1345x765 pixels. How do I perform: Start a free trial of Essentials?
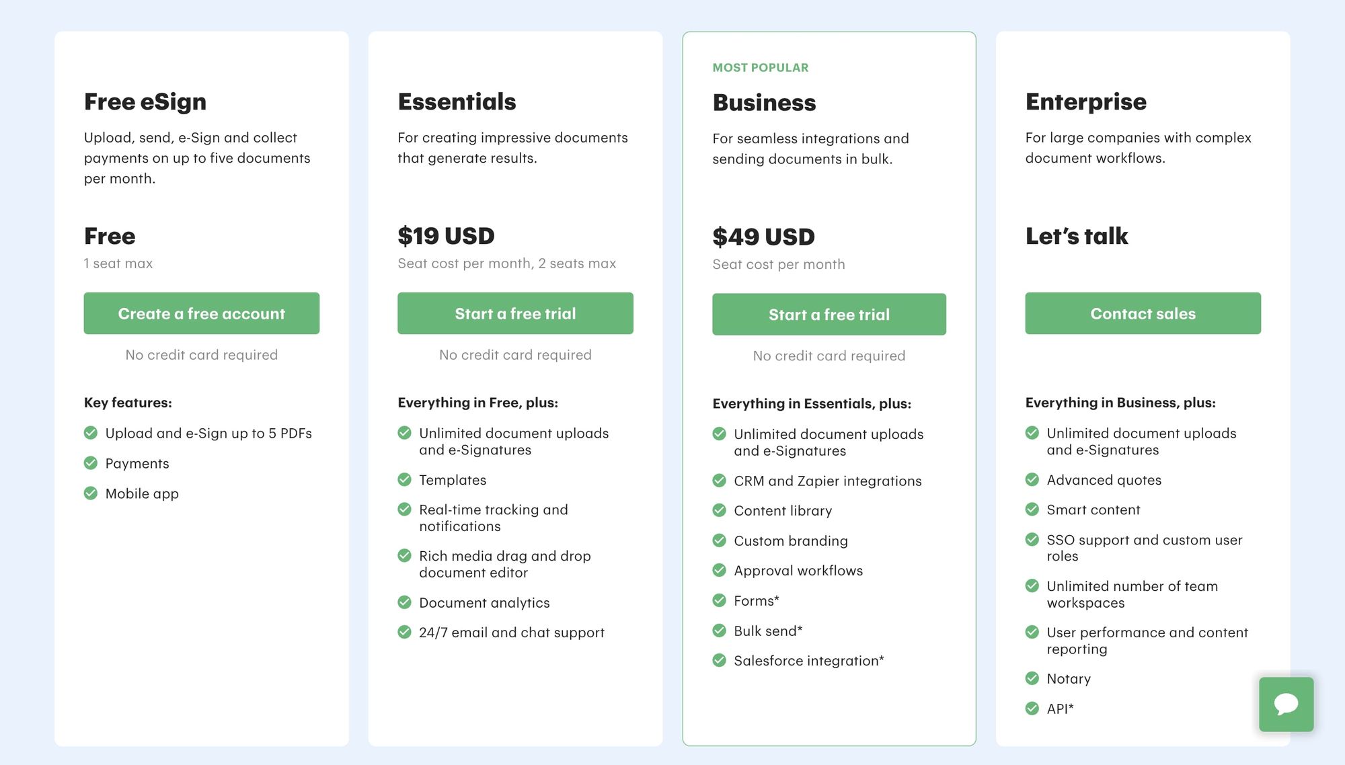tap(515, 313)
